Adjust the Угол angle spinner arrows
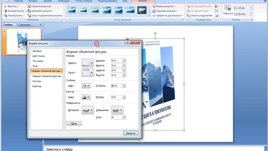This screenshot has width=268, height=151. pyautogui.click(x=124, y=117)
